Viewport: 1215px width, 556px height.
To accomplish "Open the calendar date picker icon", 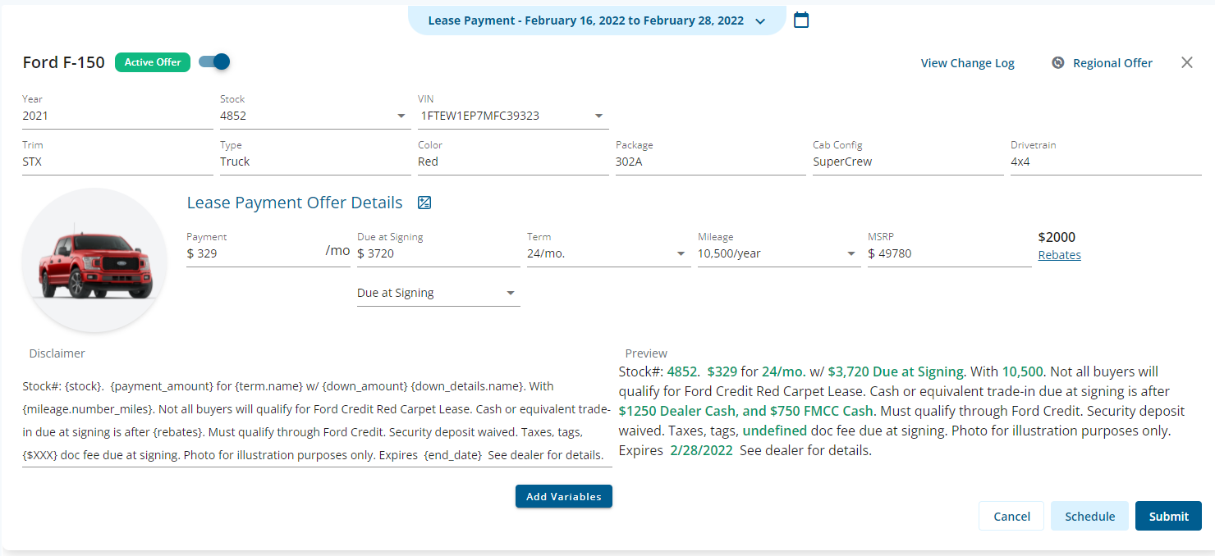I will coord(801,20).
